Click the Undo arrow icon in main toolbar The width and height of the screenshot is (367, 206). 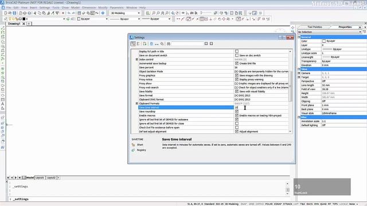coord(69,13)
